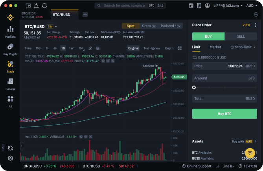Expand the chart to fullscreen
Viewport: 263px width, 171px height.
[180, 48]
